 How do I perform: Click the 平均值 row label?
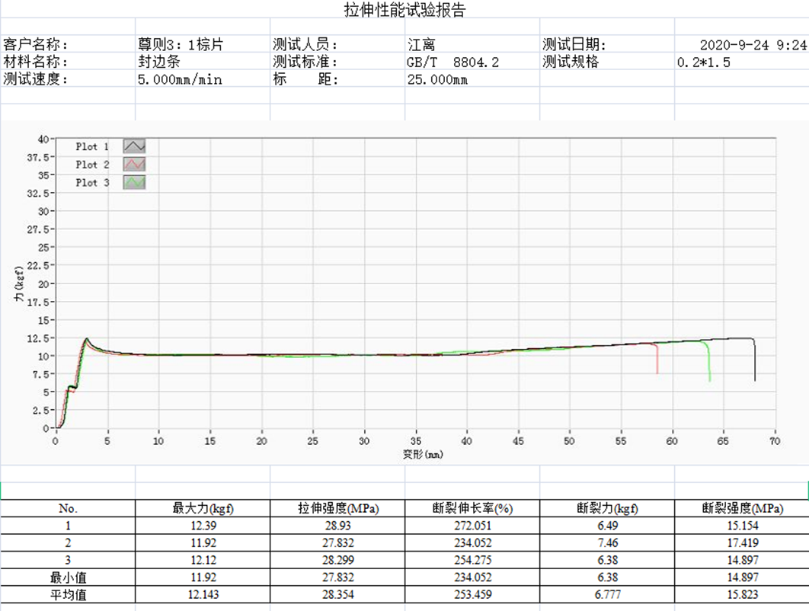pyautogui.click(x=68, y=595)
